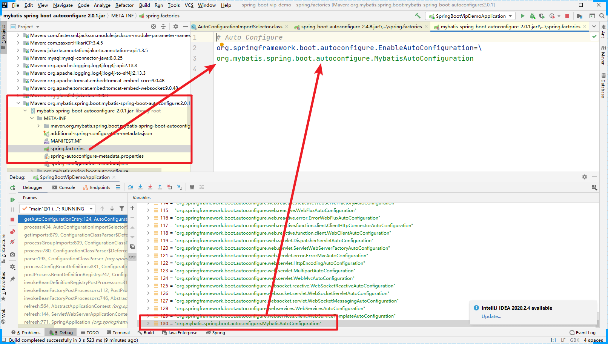Click Run to Cursor icon
608x344 pixels.
180,187
